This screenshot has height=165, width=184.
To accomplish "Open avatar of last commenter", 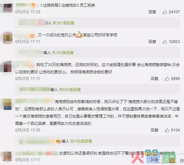I will pos(8,156).
